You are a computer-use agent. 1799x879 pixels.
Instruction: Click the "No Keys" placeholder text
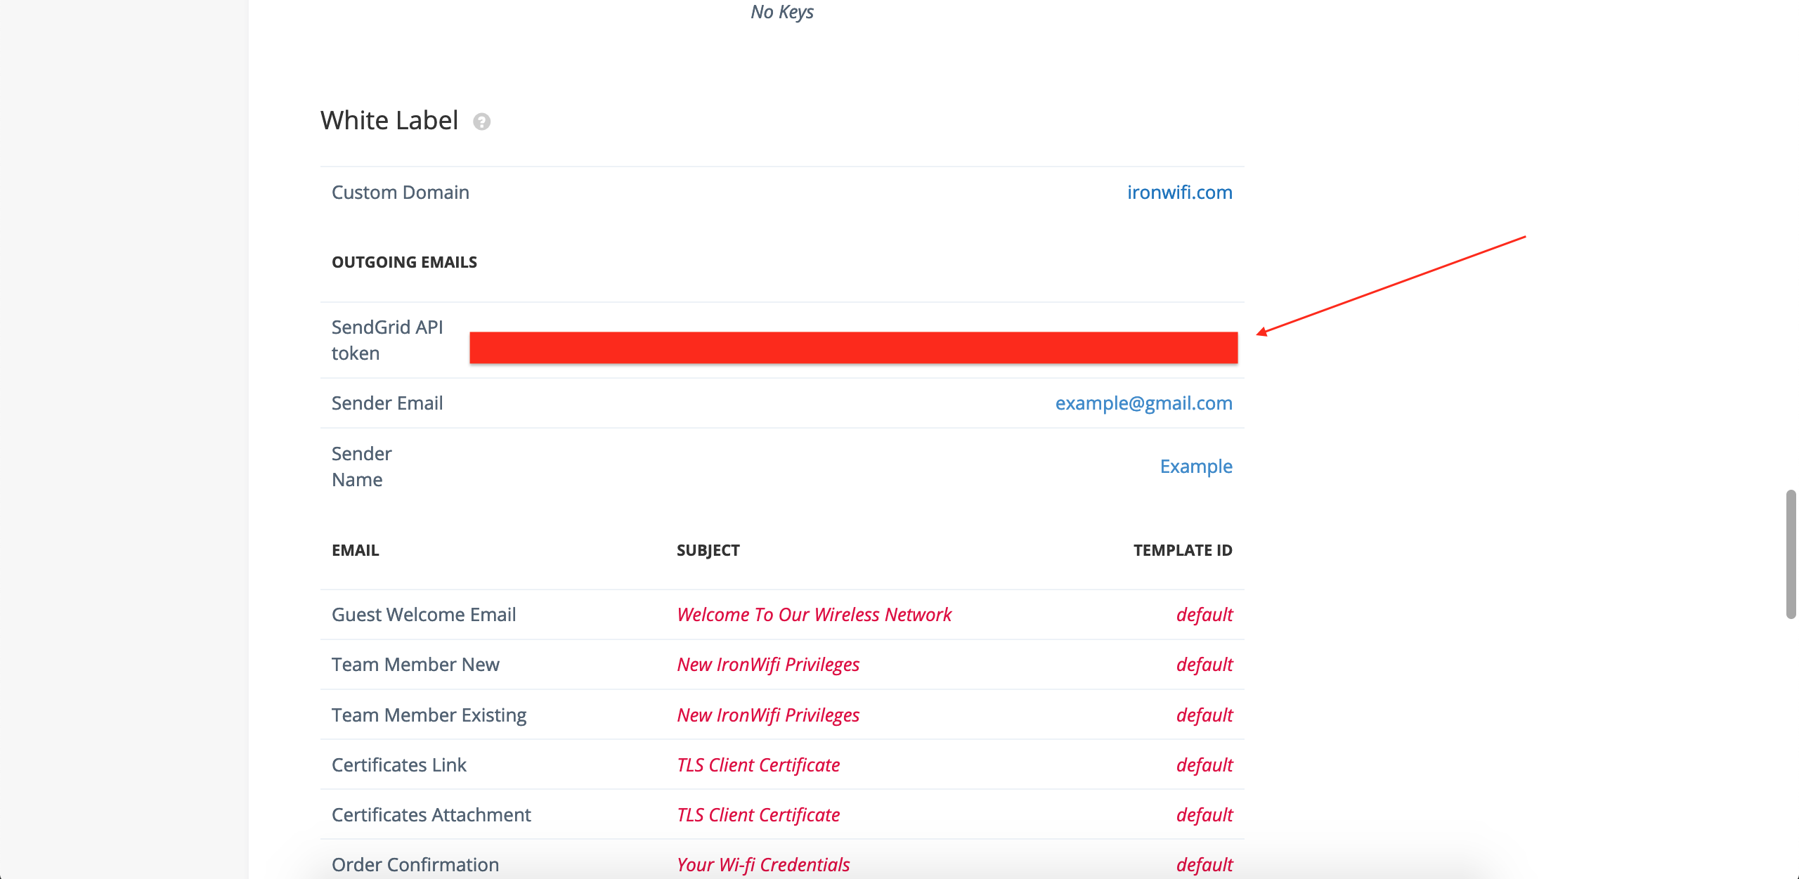[781, 12]
